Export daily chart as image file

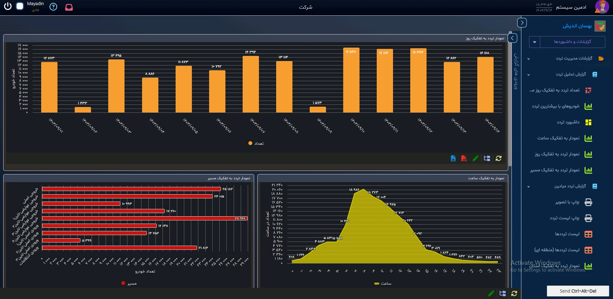[x=453, y=158]
